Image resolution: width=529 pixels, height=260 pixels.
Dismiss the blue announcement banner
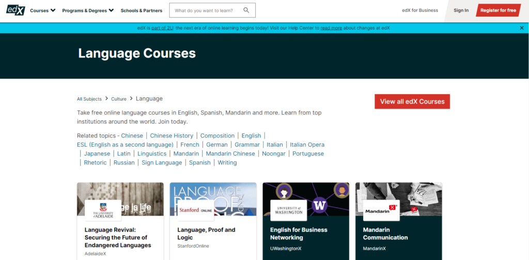click(522, 28)
